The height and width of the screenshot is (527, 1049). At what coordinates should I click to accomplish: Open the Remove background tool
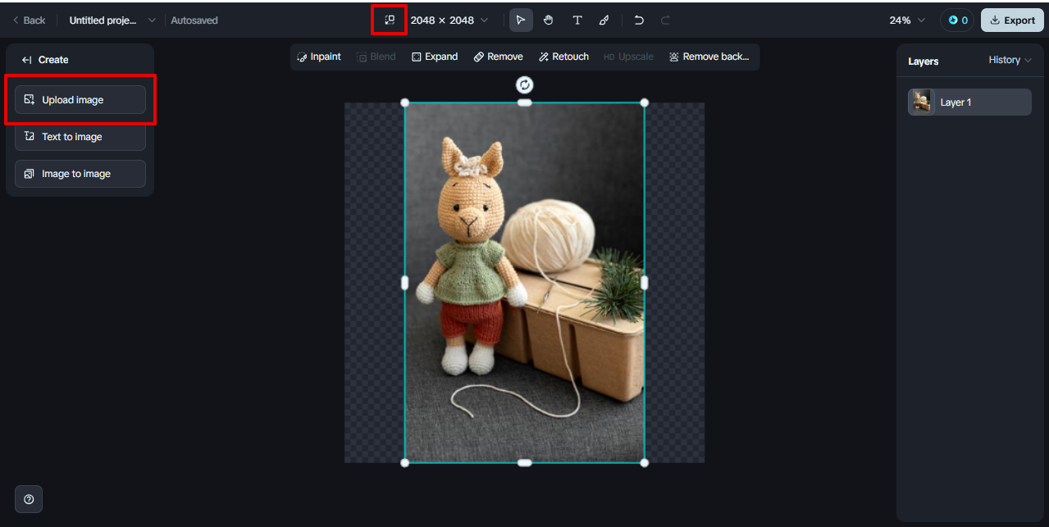point(709,57)
